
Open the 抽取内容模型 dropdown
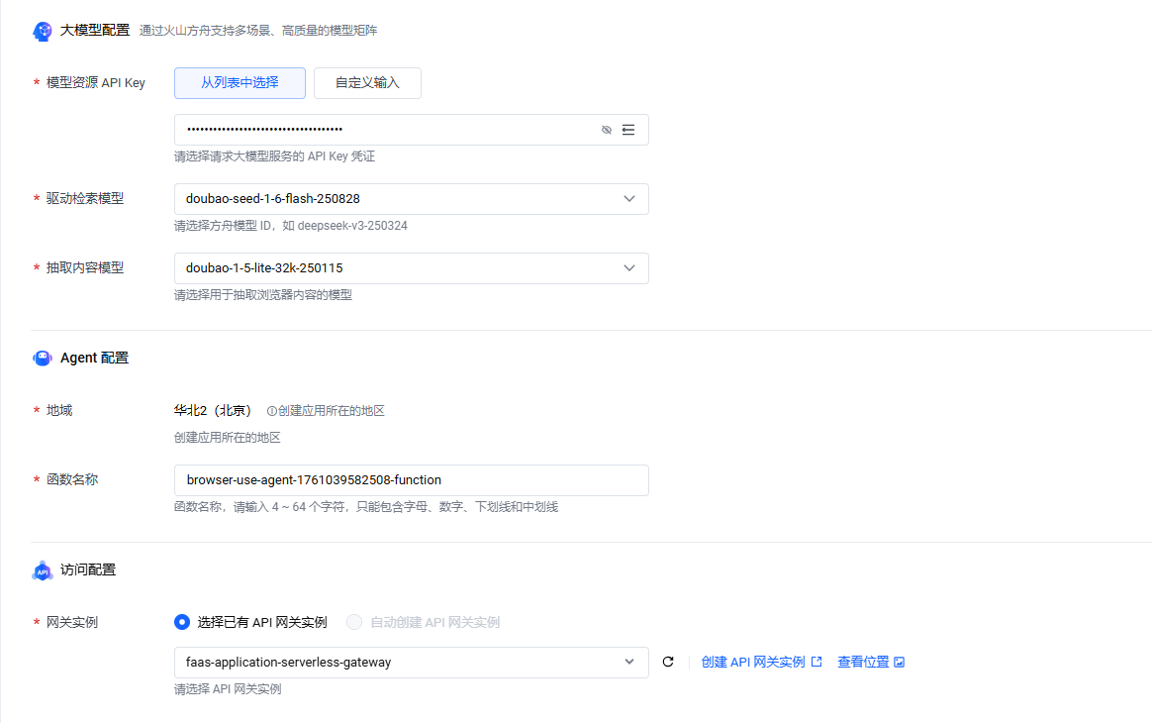628,268
